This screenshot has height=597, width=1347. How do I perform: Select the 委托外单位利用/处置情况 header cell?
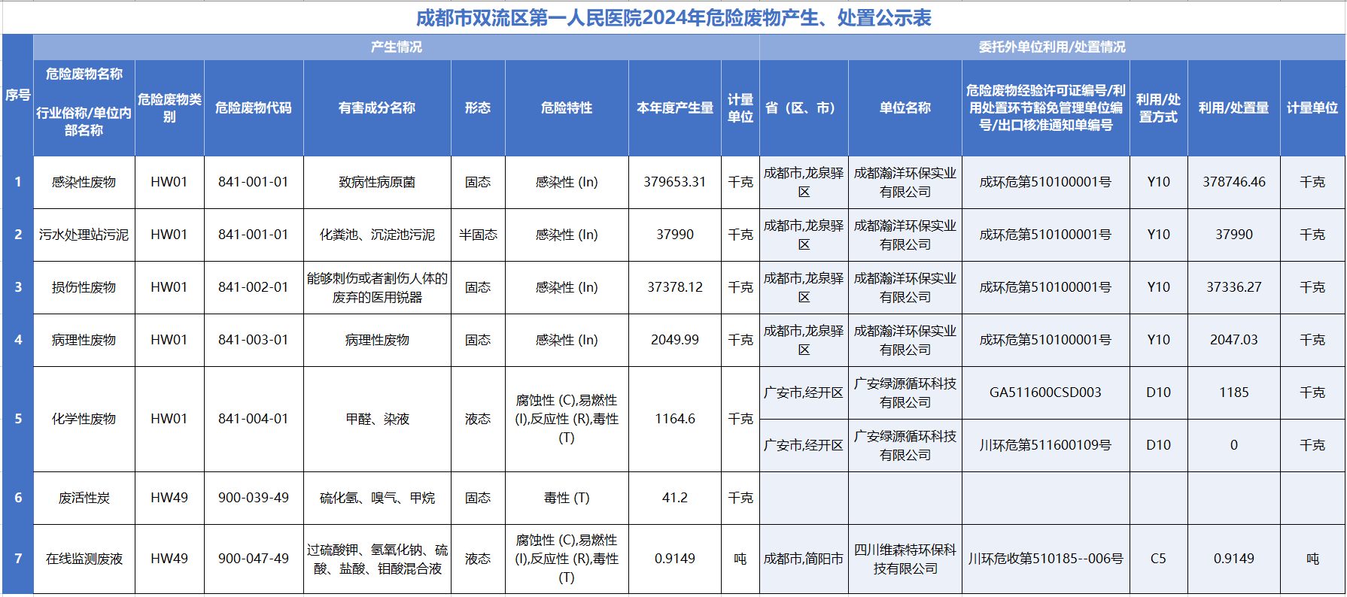pos(1052,47)
